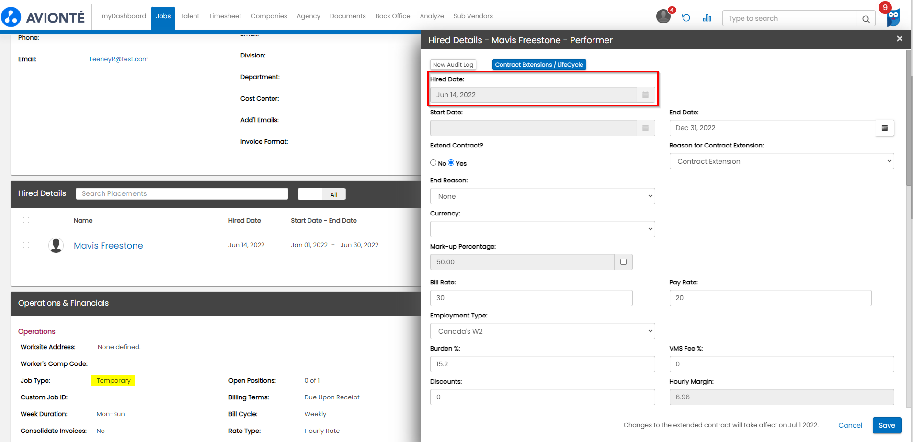
Task: Open the bar chart analytics icon
Action: (x=707, y=18)
